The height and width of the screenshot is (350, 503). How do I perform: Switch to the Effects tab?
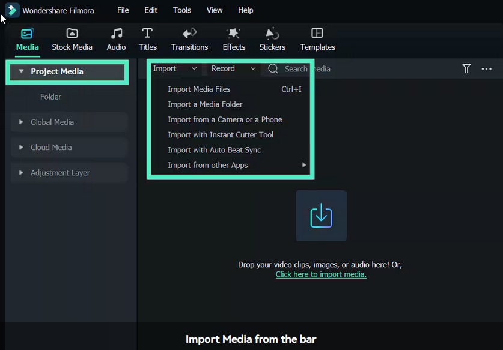click(x=234, y=40)
